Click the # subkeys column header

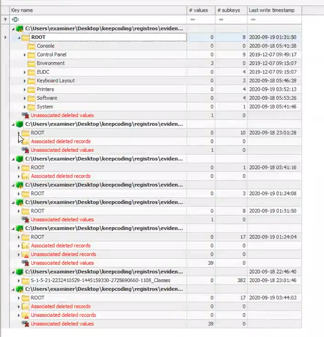231,11
